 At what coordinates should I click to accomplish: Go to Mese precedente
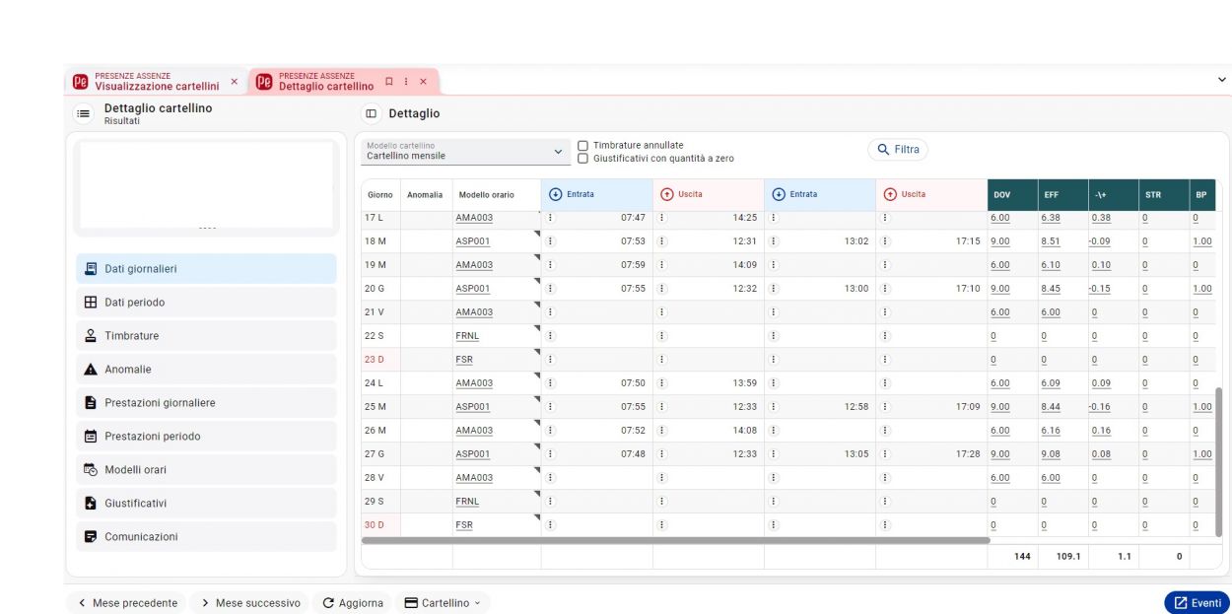pos(127,603)
